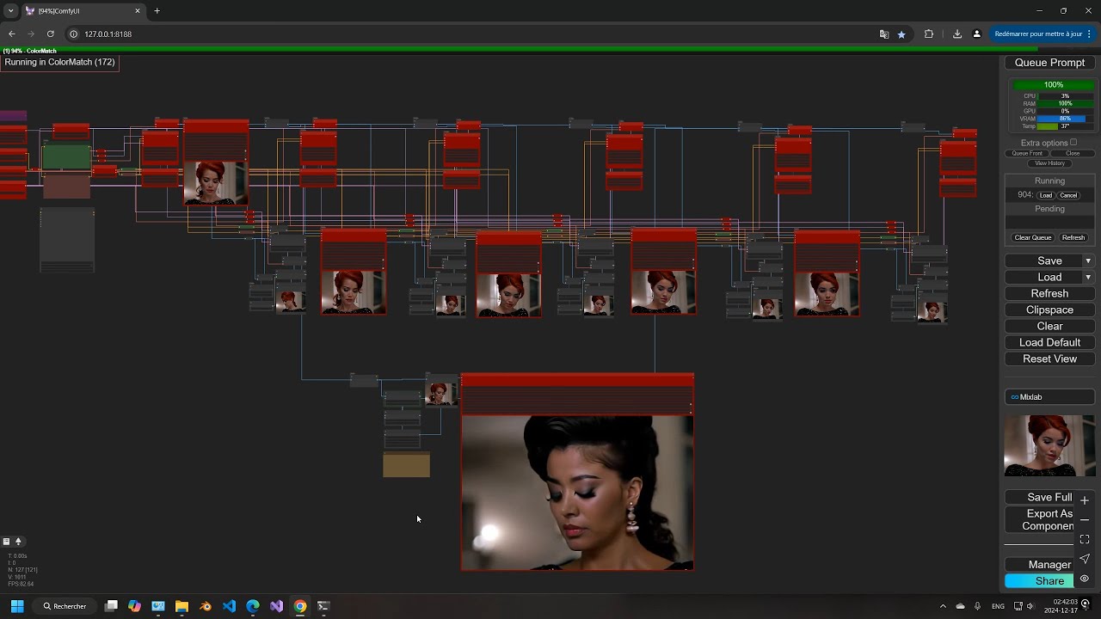Click the zoom out minus icon
The height and width of the screenshot is (619, 1101).
(1085, 520)
